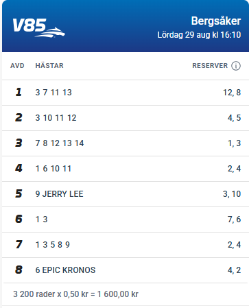Click the 3 200 rader price summary
The height and width of the screenshot is (308, 249).
(75, 294)
